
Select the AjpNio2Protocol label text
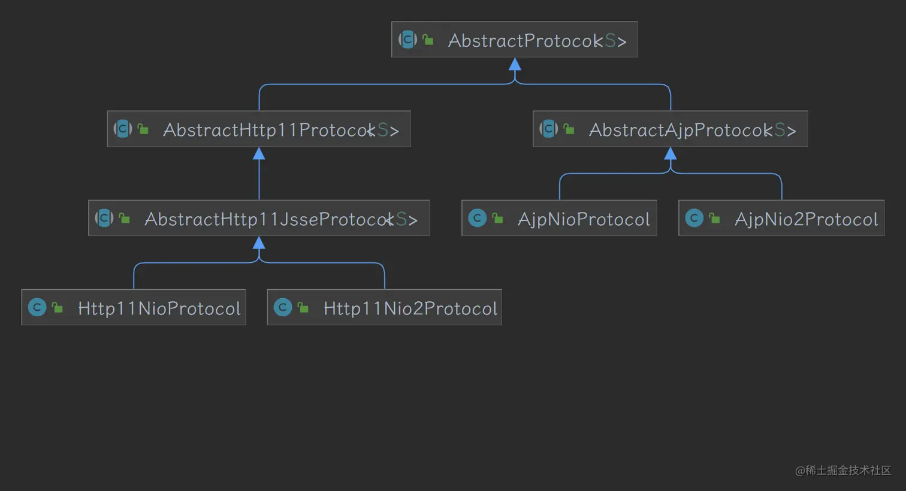click(x=807, y=219)
